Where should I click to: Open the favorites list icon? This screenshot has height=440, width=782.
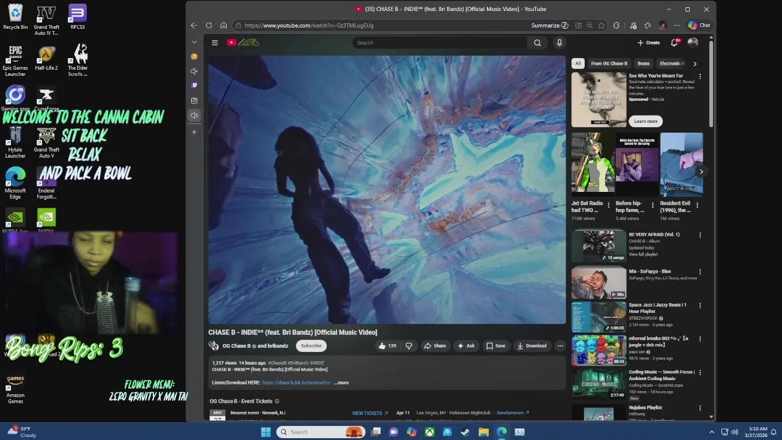point(648,26)
